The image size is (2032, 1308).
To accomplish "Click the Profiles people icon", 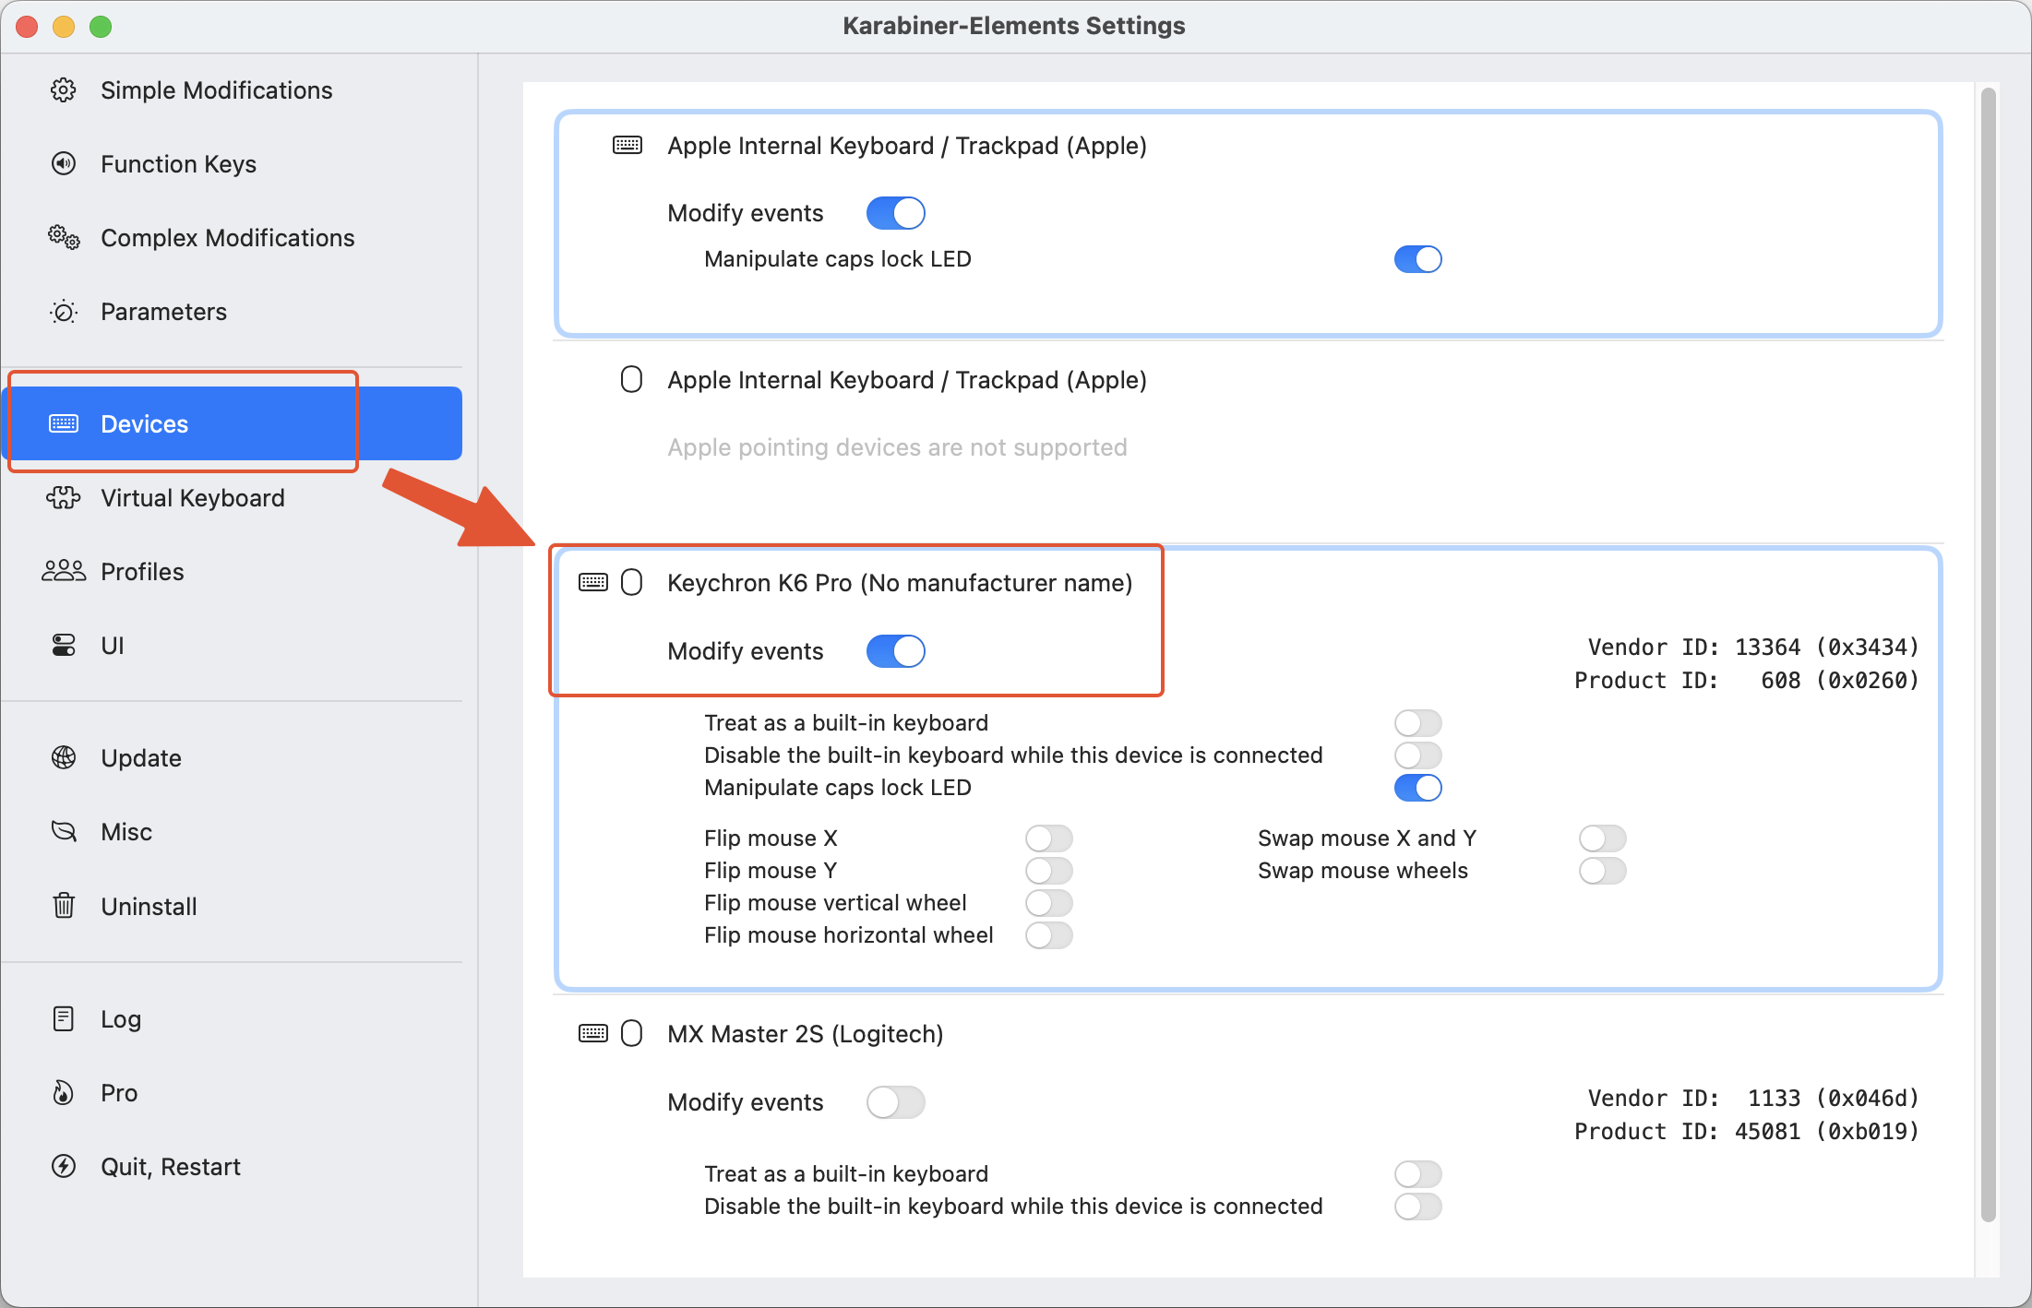I will point(64,572).
